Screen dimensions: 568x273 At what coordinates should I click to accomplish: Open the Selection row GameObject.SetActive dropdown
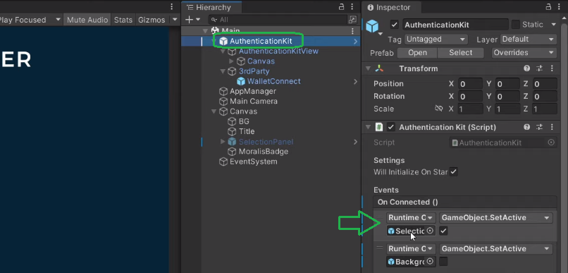[495, 217]
